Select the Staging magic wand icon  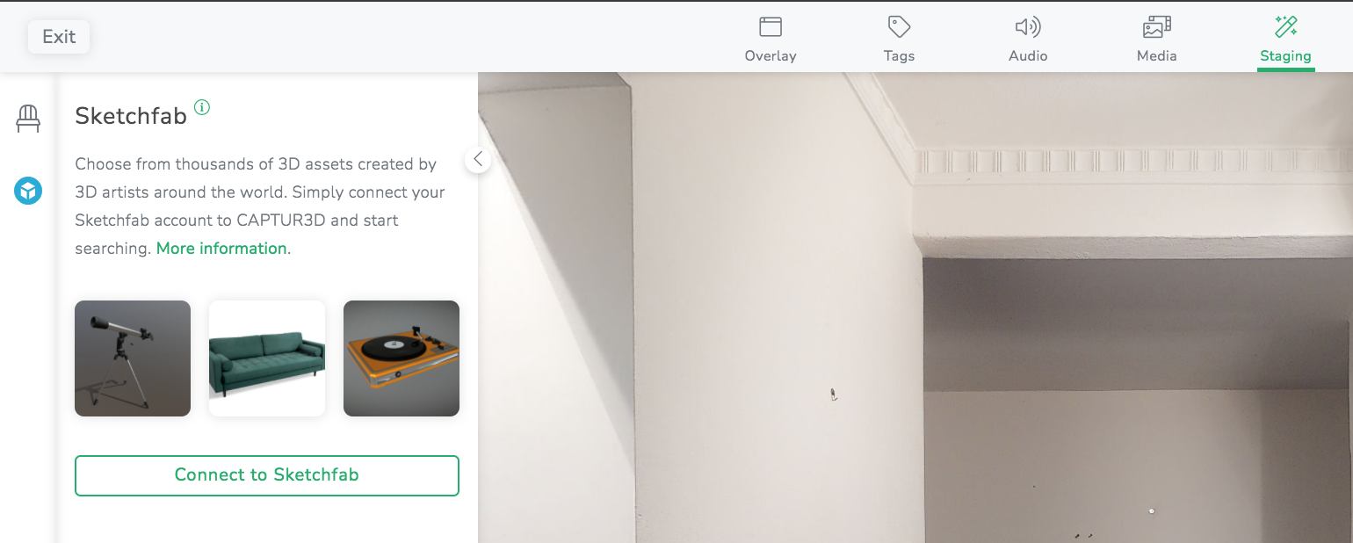1286,26
